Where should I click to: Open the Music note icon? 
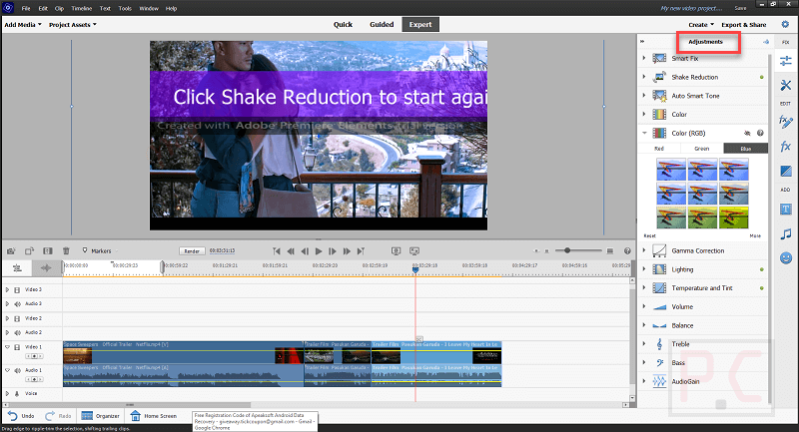(785, 233)
